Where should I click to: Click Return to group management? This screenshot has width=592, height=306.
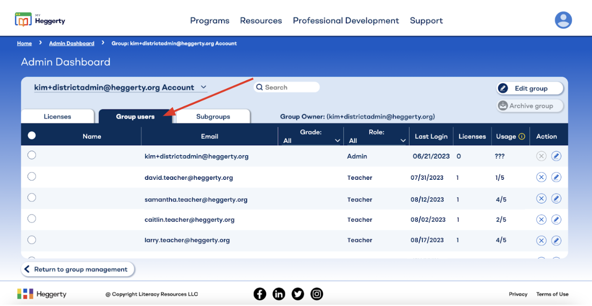[77, 269]
